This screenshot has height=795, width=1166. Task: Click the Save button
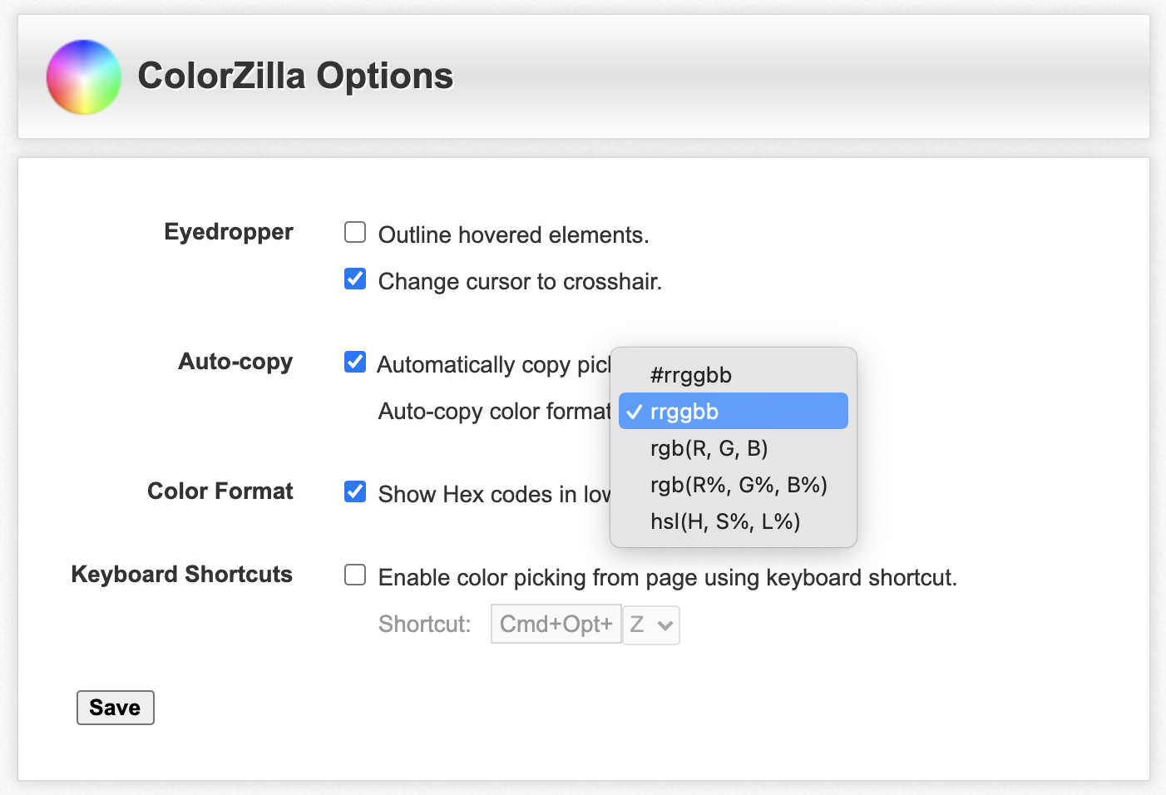click(116, 708)
